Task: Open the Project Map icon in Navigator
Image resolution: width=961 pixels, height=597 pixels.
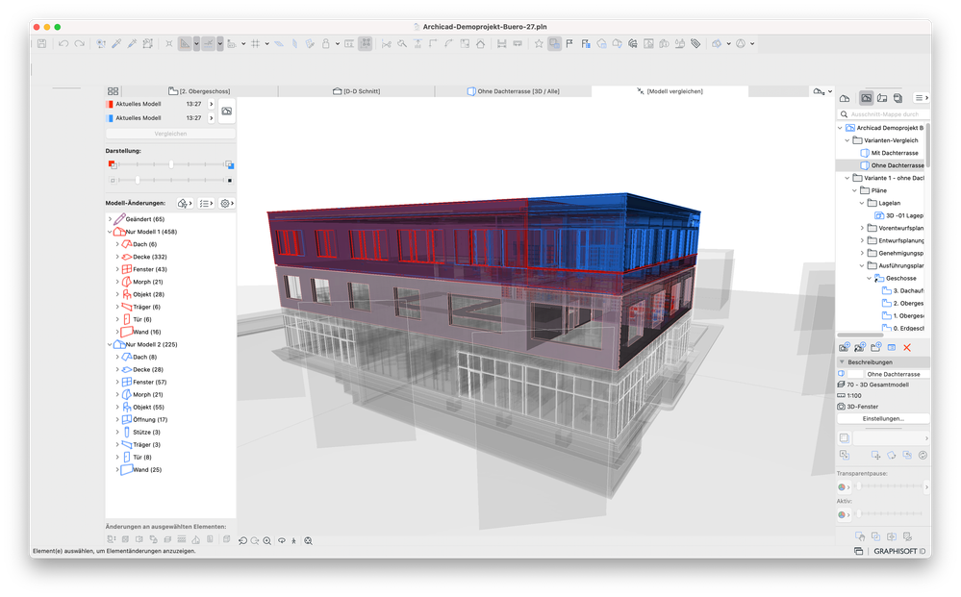Action: (844, 98)
